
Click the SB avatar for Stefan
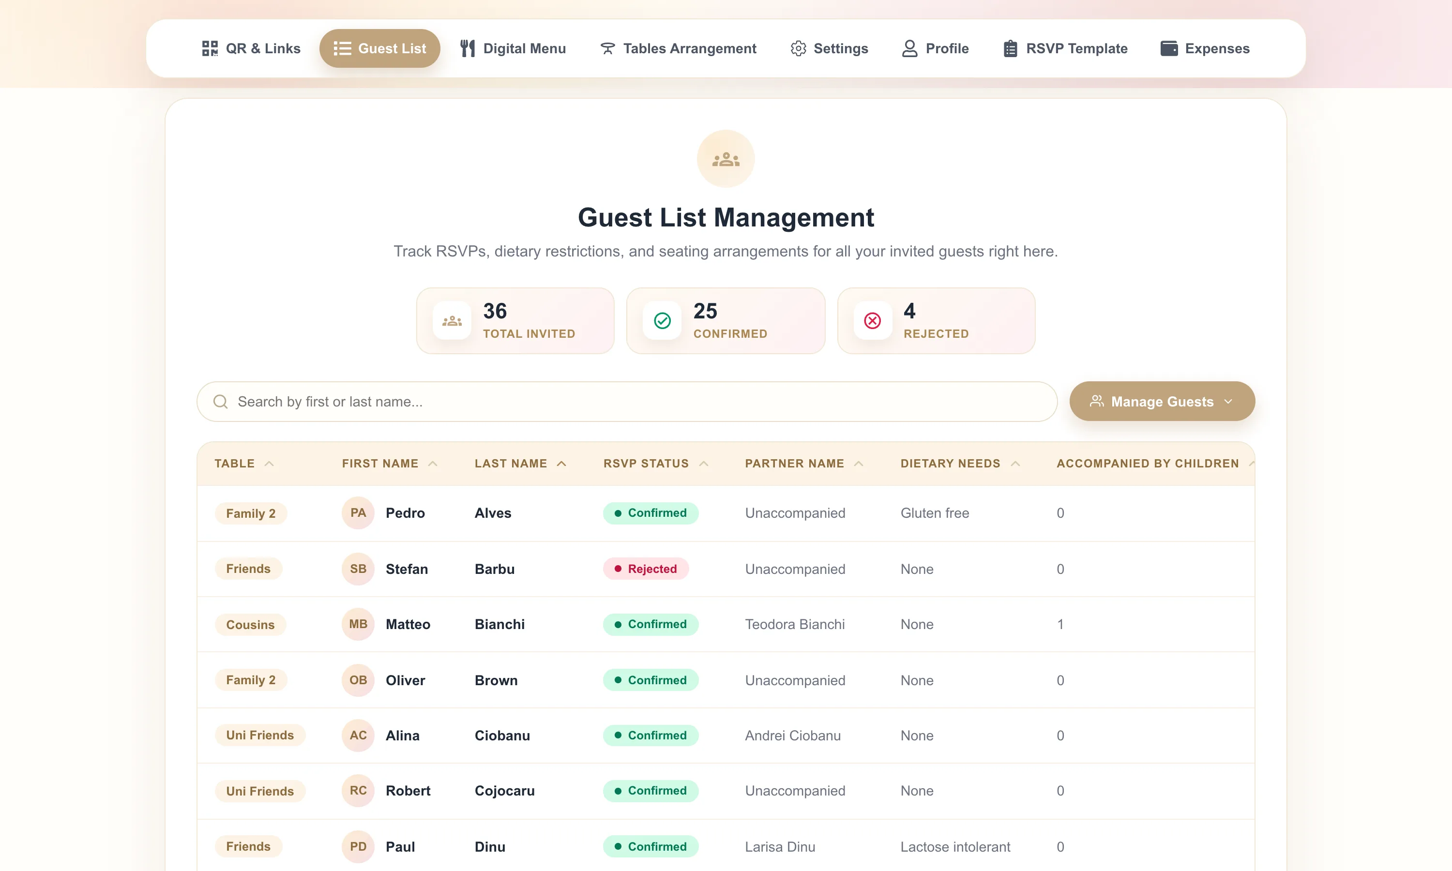[358, 569]
